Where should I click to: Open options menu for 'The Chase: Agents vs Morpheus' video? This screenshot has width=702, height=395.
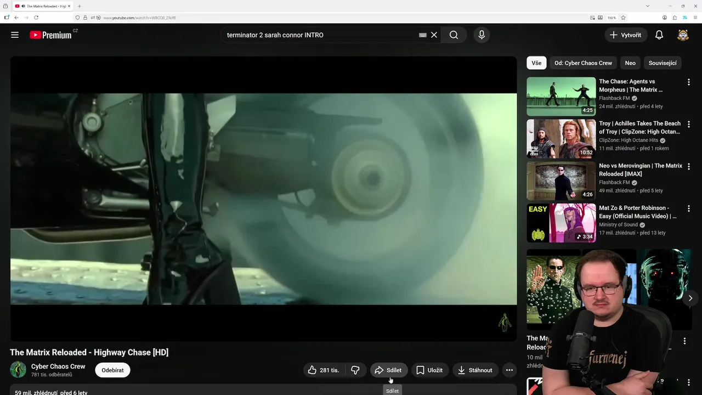coord(689,82)
